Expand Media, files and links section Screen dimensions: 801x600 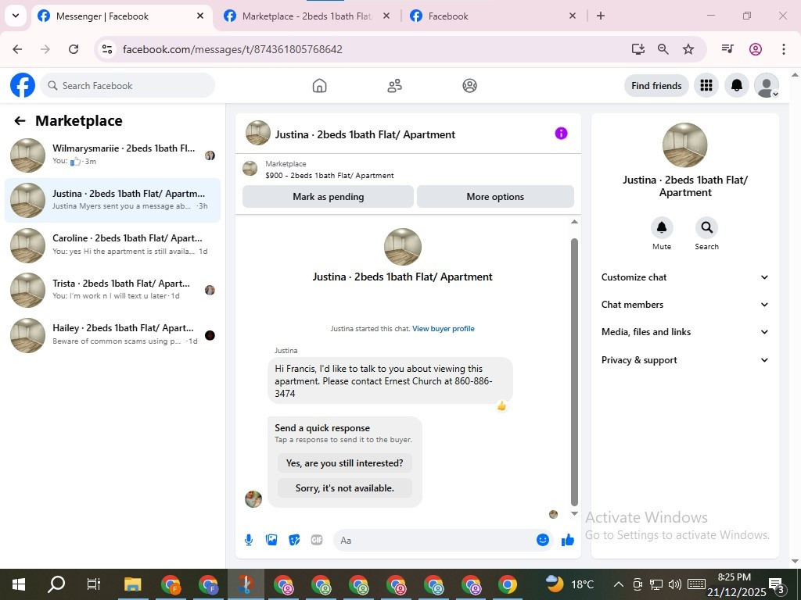tap(685, 332)
